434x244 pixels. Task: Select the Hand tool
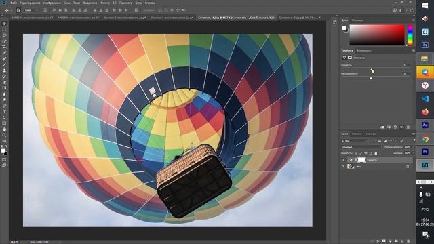[x=4, y=129]
